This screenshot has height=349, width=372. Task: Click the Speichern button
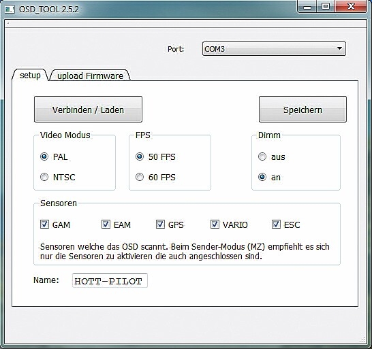coord(303,110)
